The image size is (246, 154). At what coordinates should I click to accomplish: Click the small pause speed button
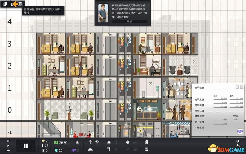coord(8,141)
